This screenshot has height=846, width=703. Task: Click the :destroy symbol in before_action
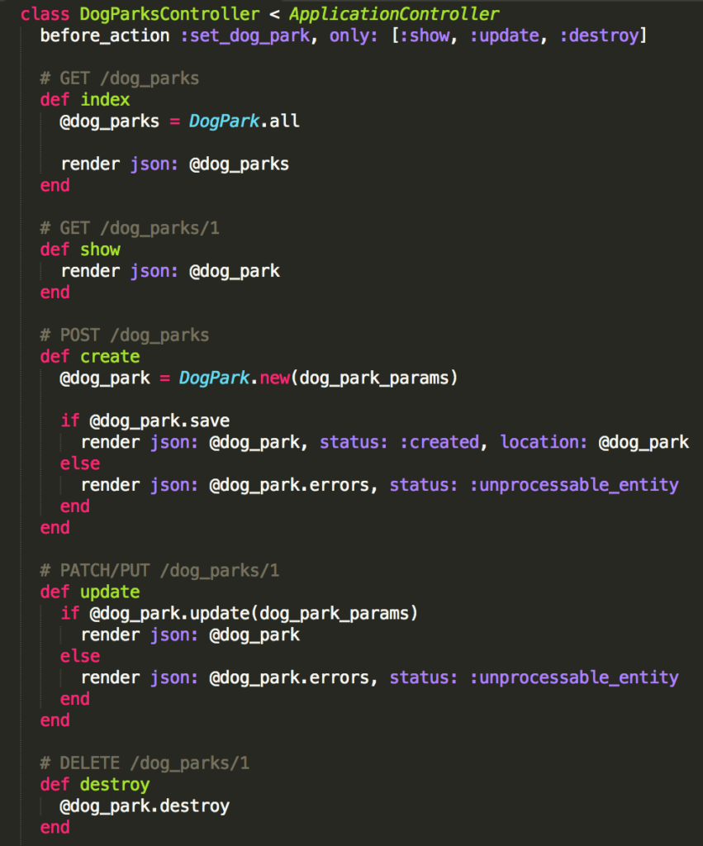coord(599,36)
